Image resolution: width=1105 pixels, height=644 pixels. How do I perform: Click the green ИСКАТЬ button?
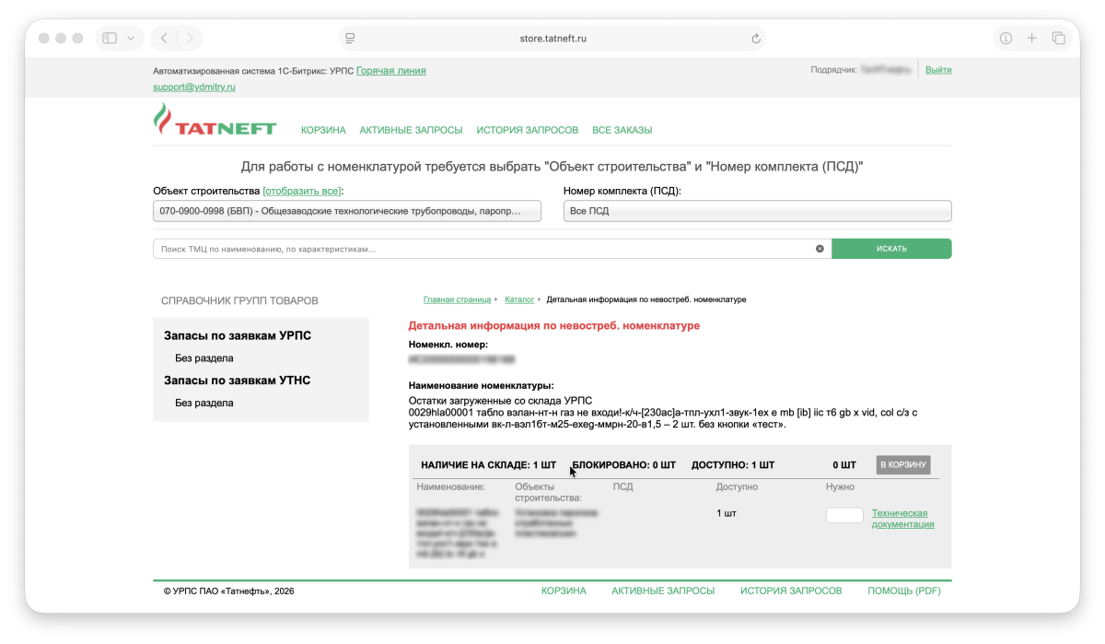[x=891, y=249]
